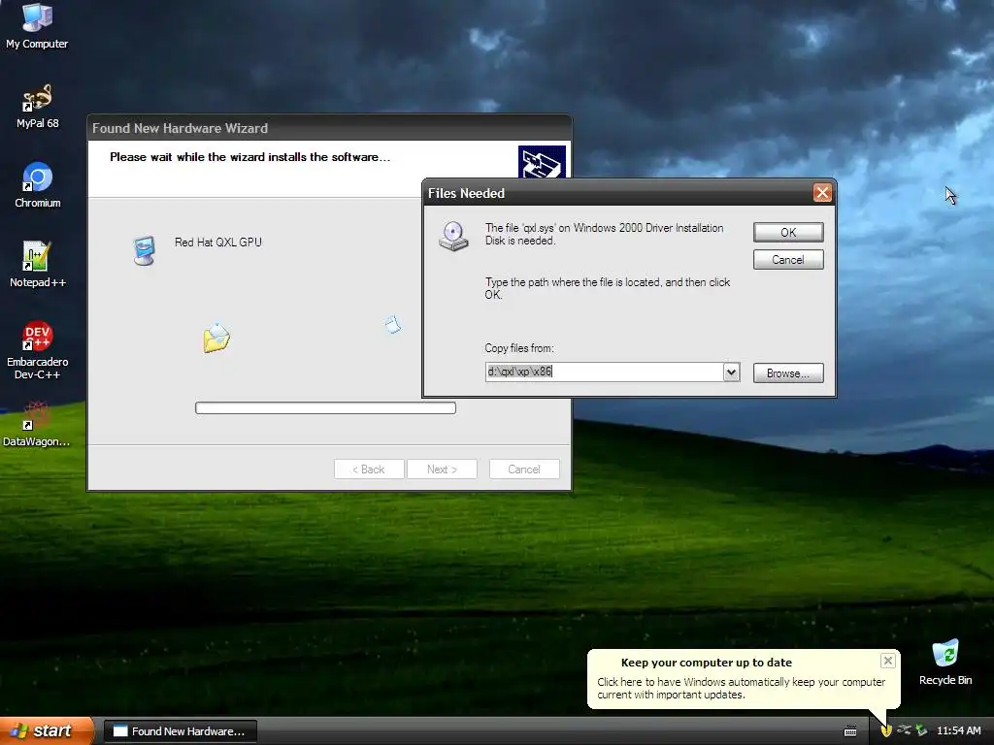Click the CD drive icon in Files Needed
The width and height of the screenshot is (994, 745).
pyautogui.click(x=453, y=237)
